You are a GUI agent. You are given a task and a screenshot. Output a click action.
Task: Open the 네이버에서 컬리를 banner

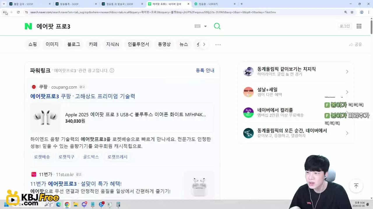point(296,113)
